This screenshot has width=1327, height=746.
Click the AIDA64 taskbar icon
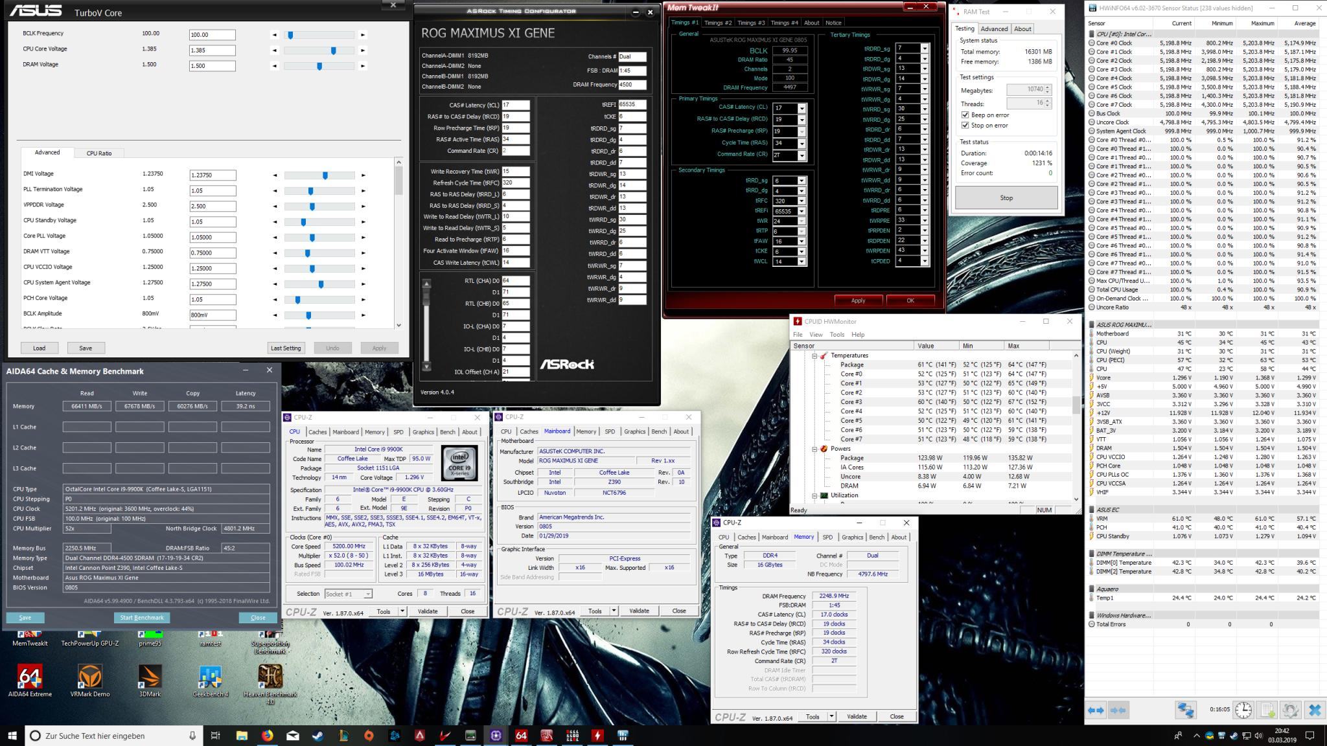pos(521,736)
